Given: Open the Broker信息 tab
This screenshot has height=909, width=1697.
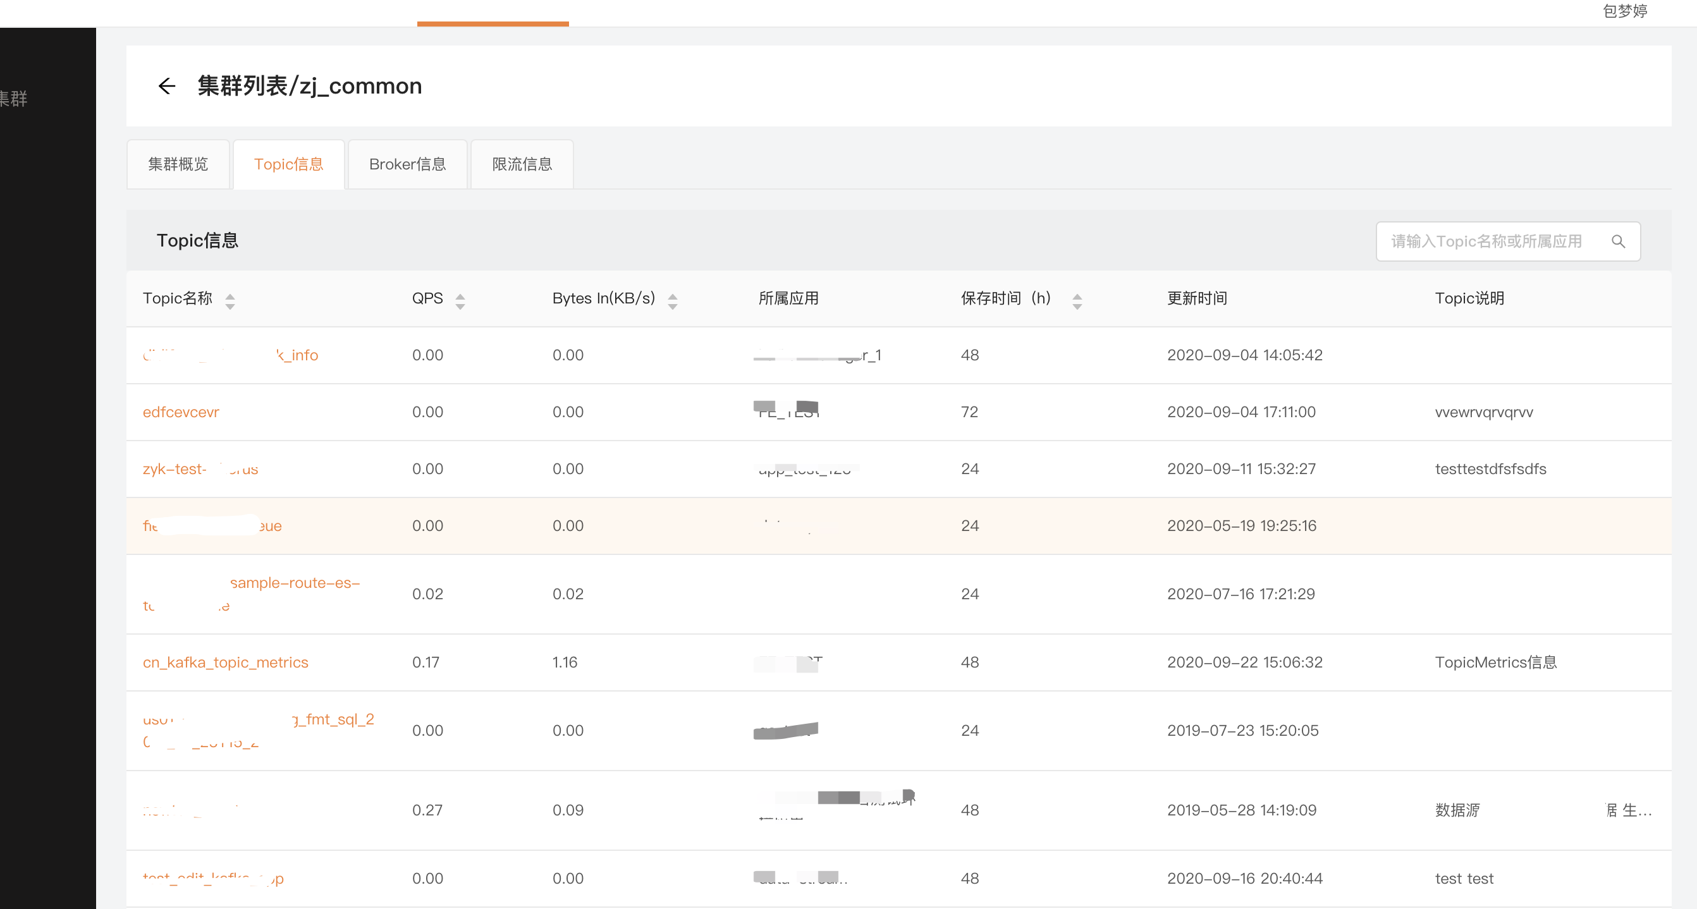Looking at the screenshot, I should click(x=407, y=164).
